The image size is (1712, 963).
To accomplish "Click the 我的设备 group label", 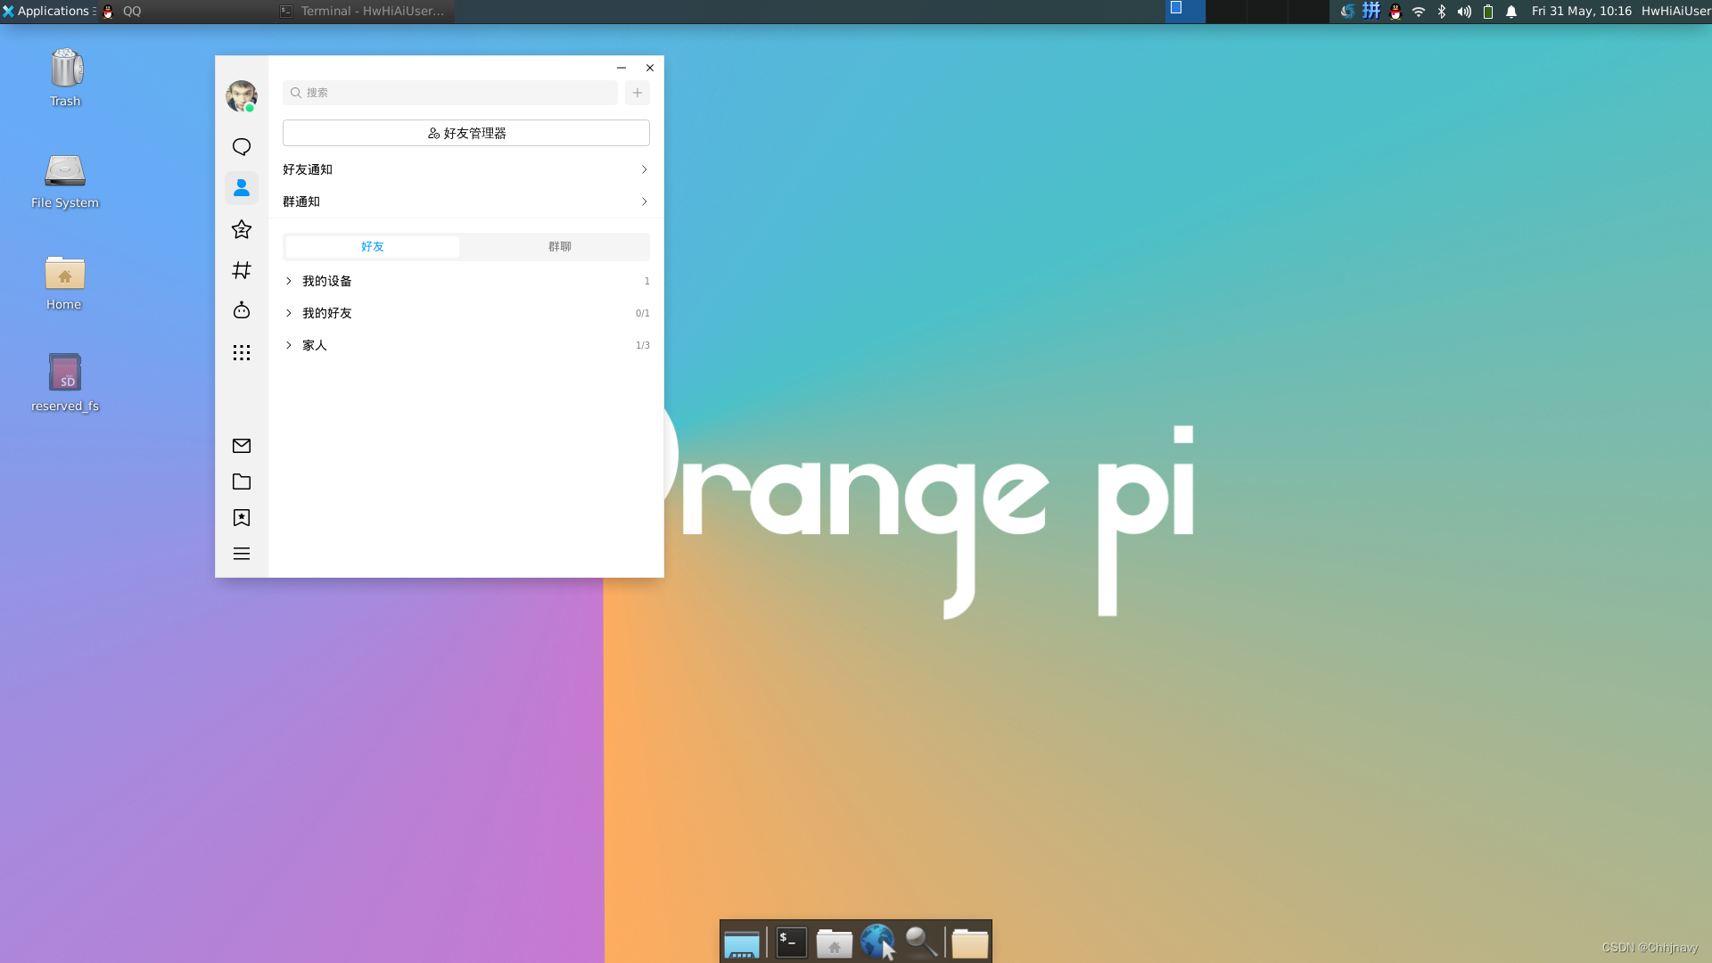I will tap(327, 281).
